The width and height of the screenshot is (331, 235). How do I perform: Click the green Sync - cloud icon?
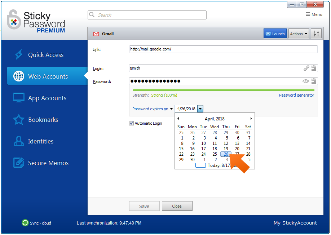25,223
